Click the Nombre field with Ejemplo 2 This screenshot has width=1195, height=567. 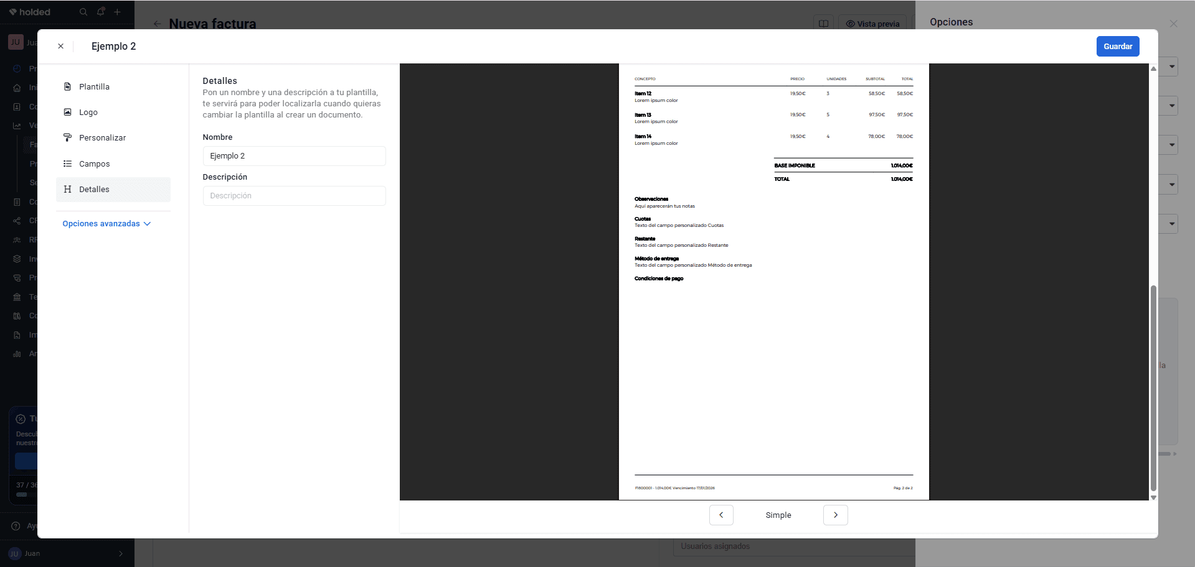[294, 156]
